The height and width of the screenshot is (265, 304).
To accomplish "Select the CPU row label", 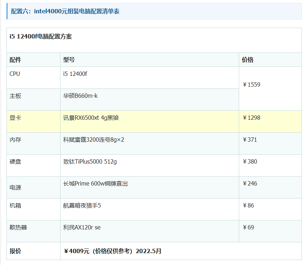I will (x=15, y=74).
